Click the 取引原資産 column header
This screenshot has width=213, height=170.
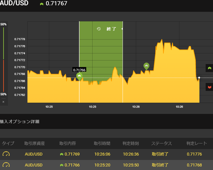pyautogui.click(x=35, y=143)
